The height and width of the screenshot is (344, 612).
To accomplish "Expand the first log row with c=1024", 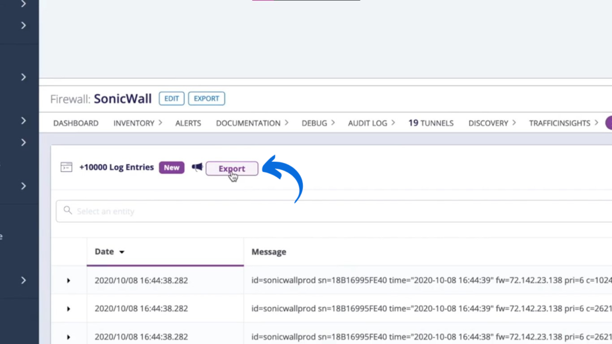I will 68,281.
